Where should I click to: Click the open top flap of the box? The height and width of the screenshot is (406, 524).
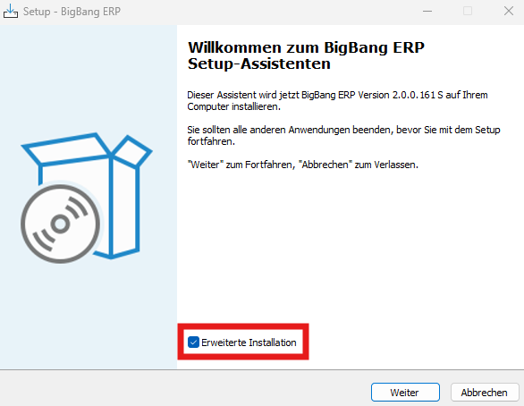67,148
